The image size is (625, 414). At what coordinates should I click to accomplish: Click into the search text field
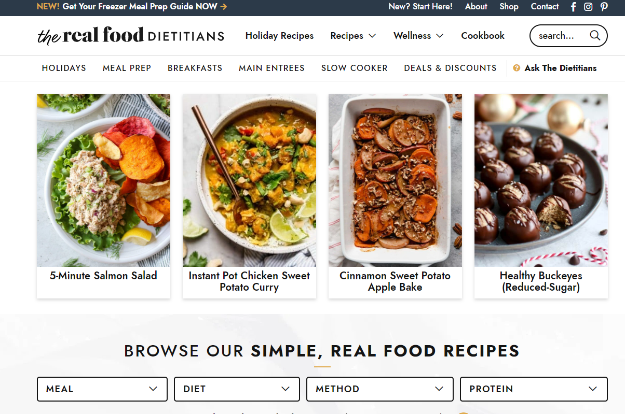pyautogui.click(x=562, y=36)
